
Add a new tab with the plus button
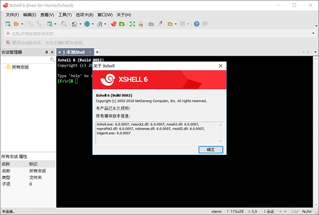coord(97,52)
